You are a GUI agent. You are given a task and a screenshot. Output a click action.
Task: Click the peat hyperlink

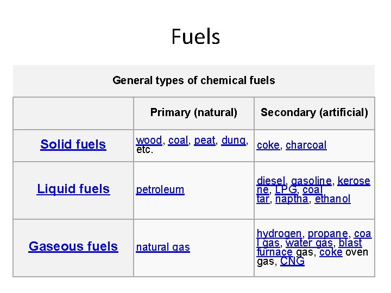tap(205, 140)
